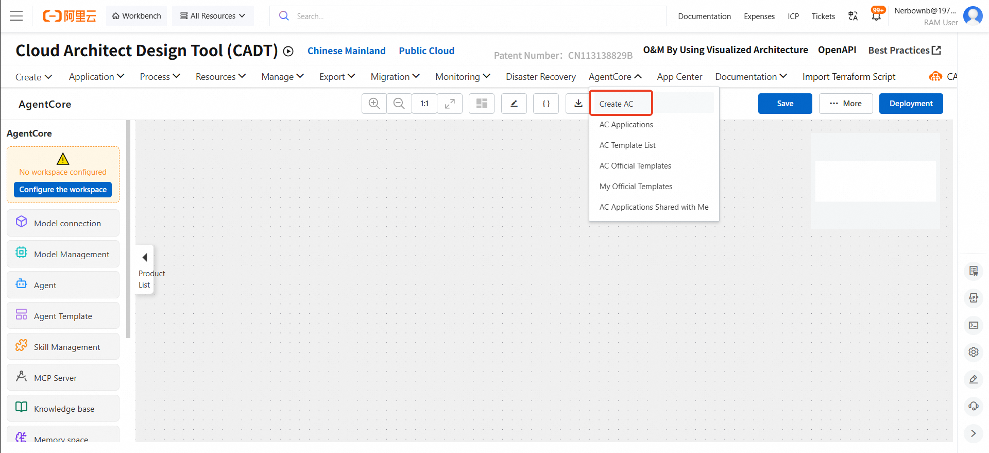The height and width of the screenshot is (453, 989).
Task: Open the customer support headset icon
Action: 974,406
